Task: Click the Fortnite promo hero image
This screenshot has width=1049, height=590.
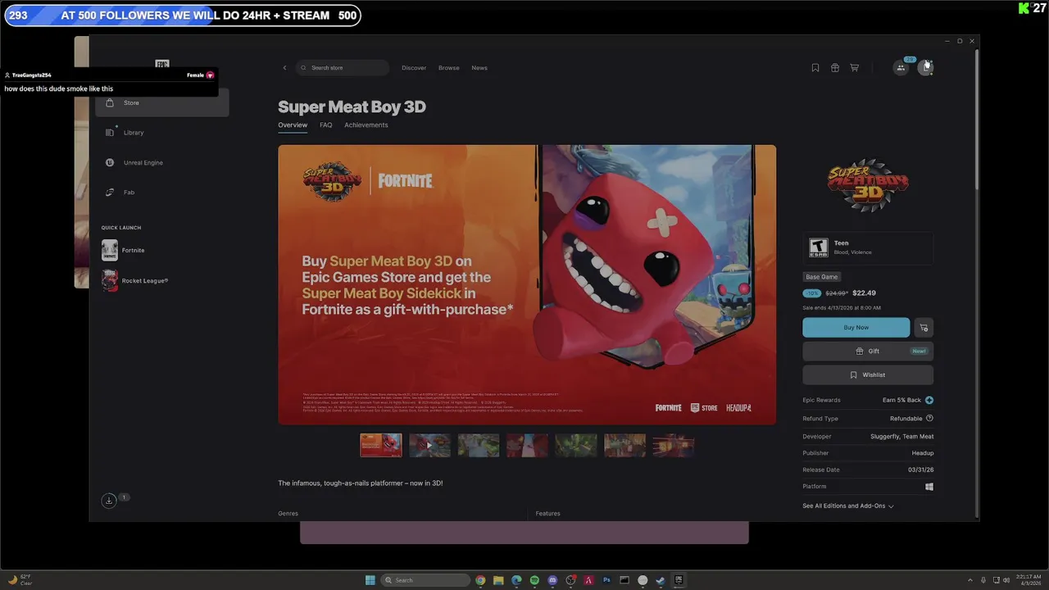Action: coord(527,285)
